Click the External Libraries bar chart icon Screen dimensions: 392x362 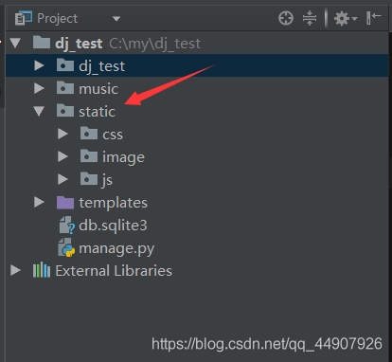coord(42,270)
